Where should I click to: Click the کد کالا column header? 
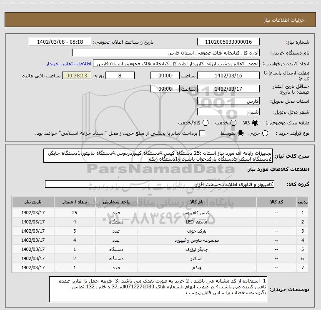pos(276,202)
